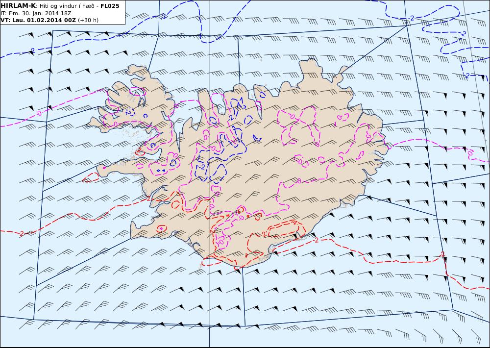Click the FL025 flight level label
The height and width of the screenshot is (348, 490).
pyautogui.click(x=110, y=5)
